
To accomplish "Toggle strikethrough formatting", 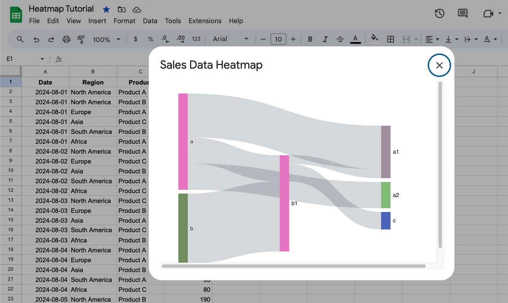I will tap(340, 39).
